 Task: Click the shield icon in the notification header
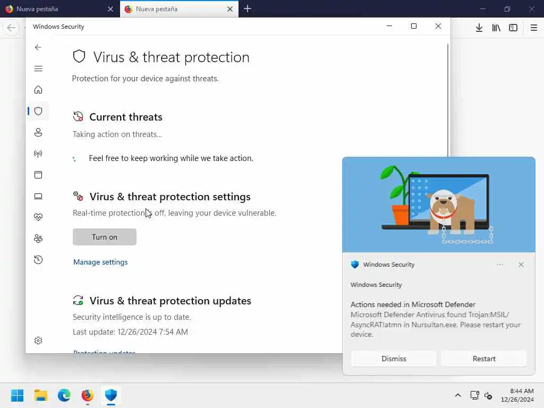pyautogui.click(x=355, y=265)
